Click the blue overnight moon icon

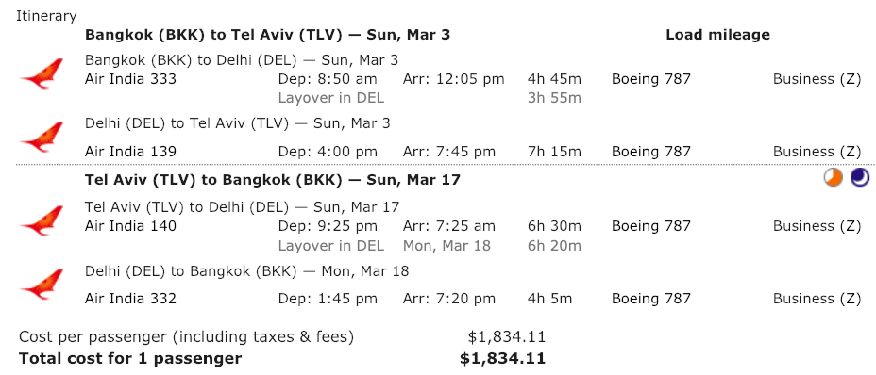click(x=860, y=178)
